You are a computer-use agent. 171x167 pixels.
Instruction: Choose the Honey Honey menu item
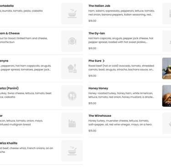[98, 88]
